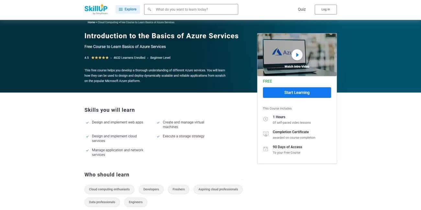
Task: Click the search magnifier icon
Action: pos(149,9)
